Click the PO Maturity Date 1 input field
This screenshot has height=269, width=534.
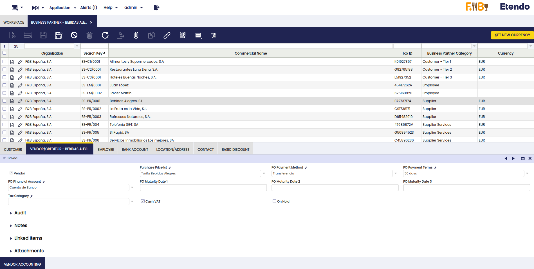tap(203, 188)
